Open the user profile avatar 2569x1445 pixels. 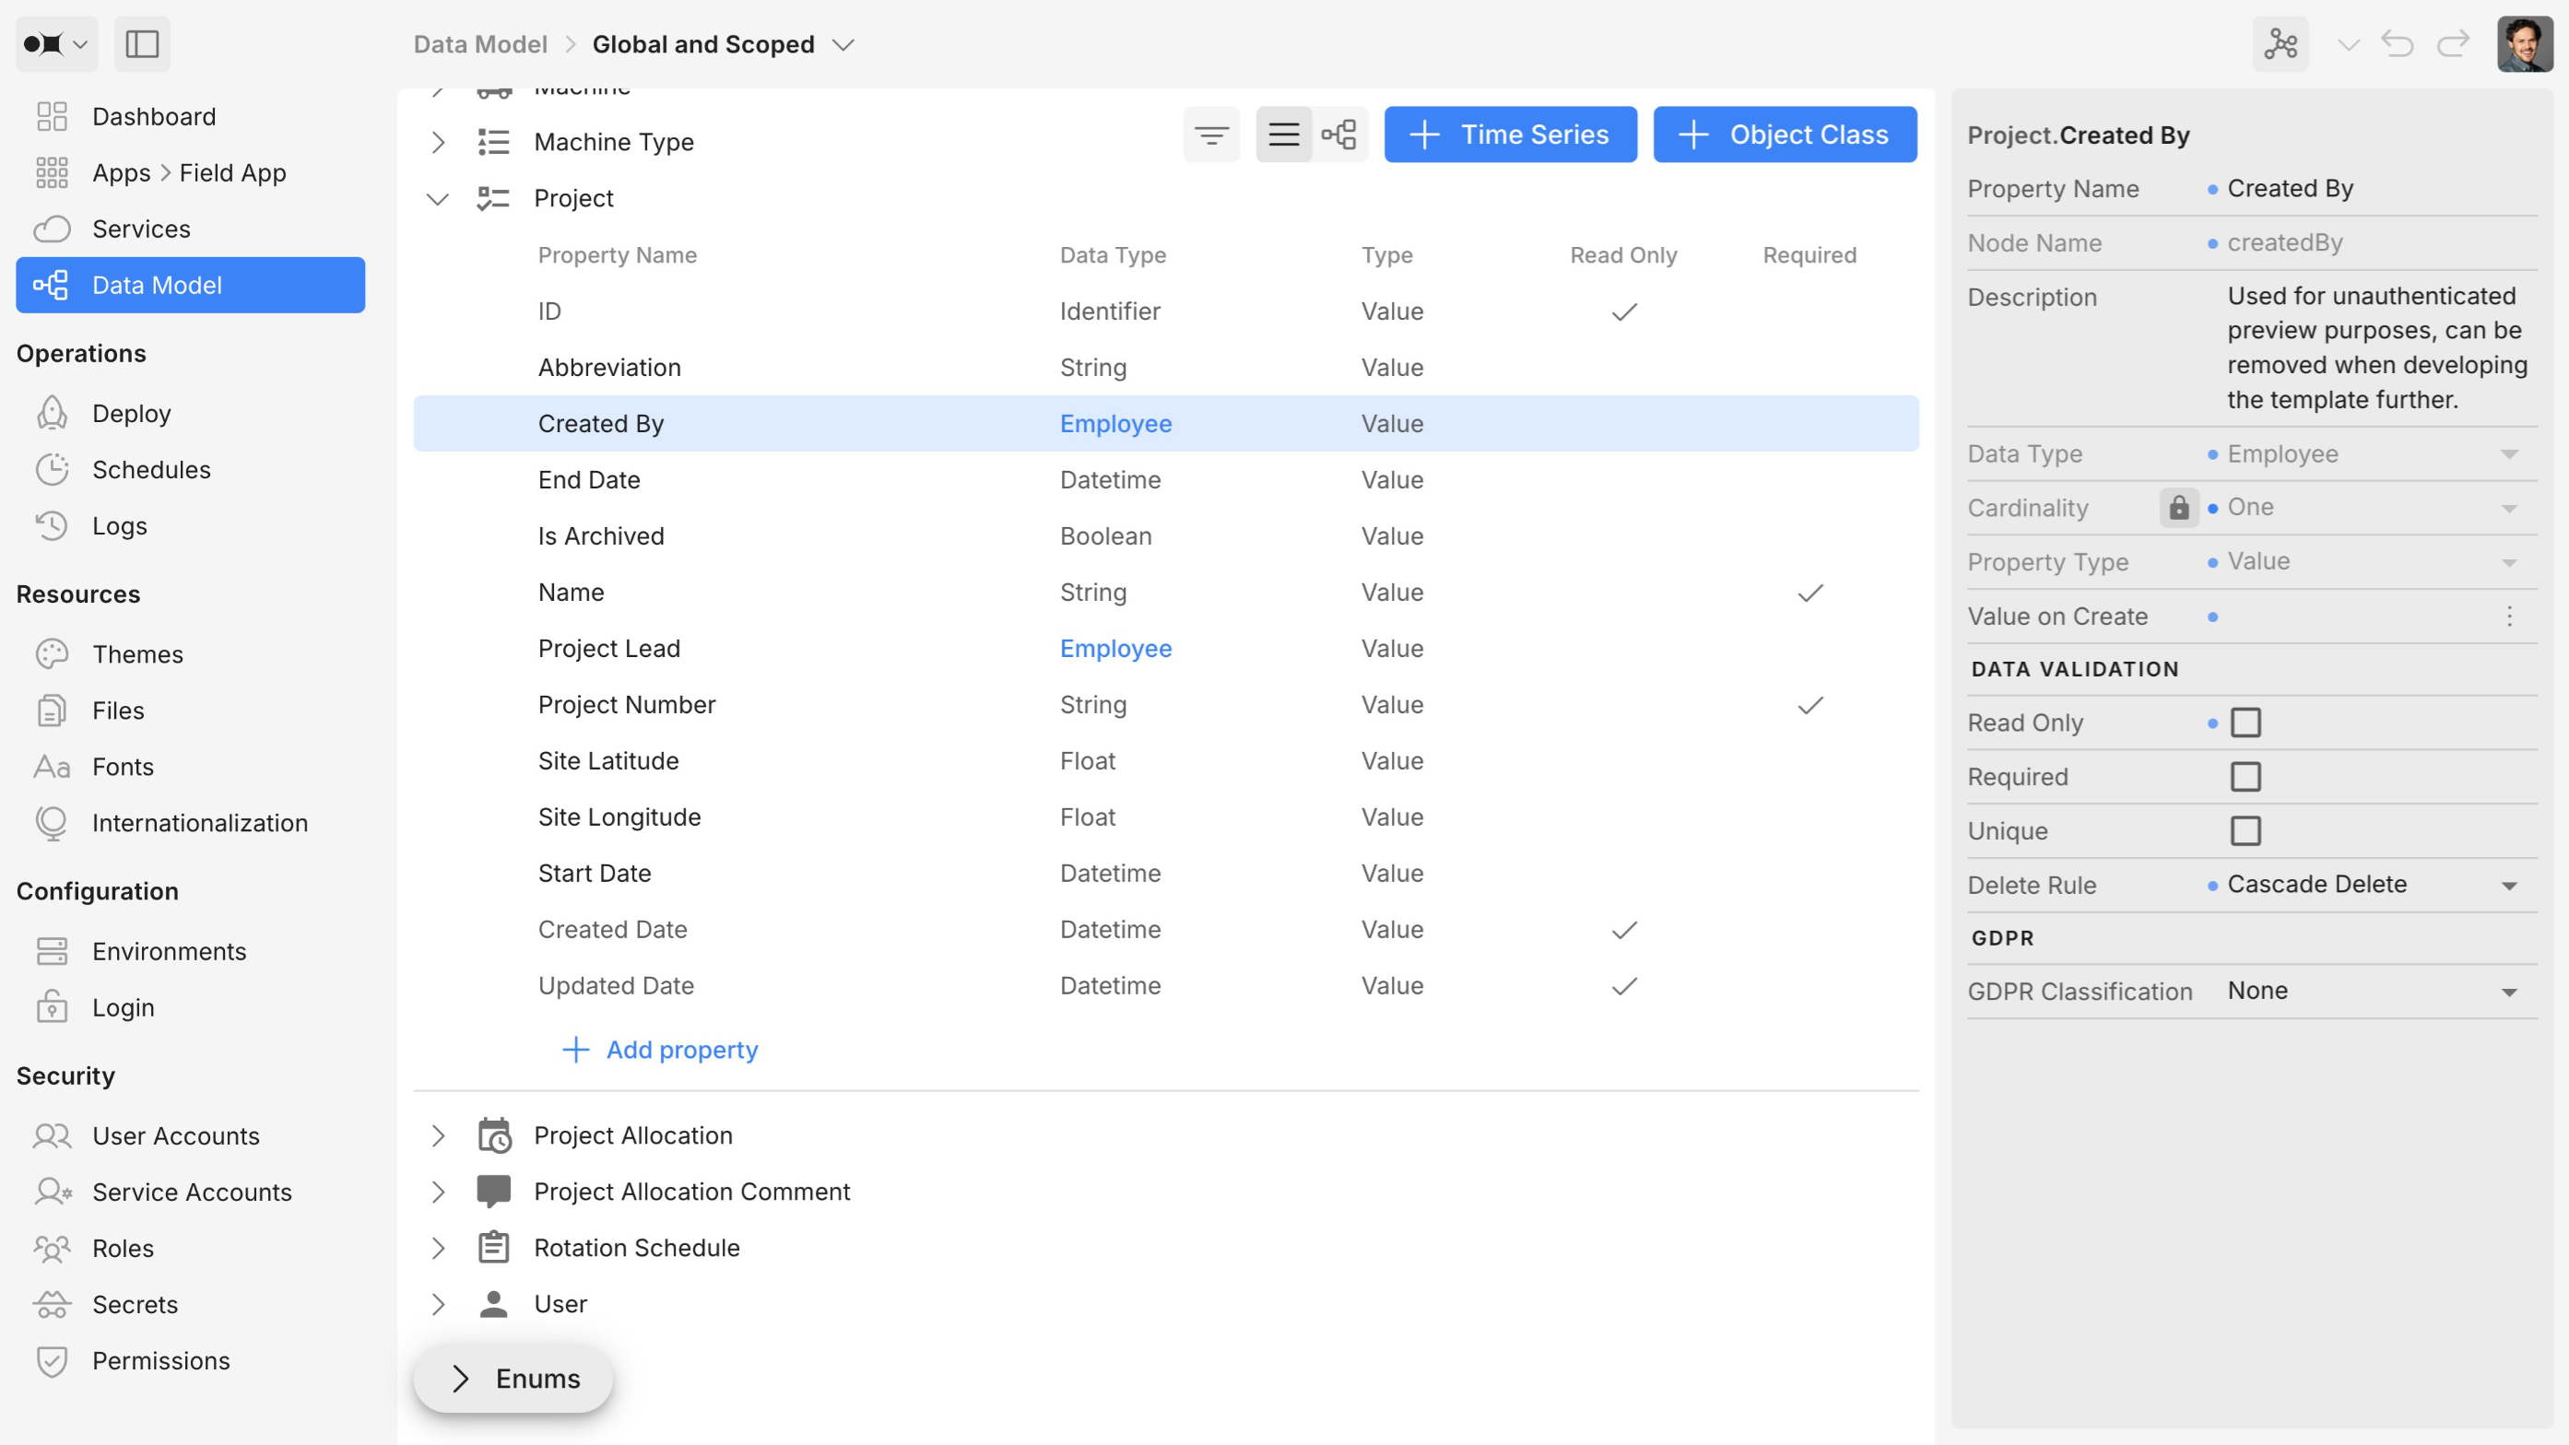point(2523,44)
